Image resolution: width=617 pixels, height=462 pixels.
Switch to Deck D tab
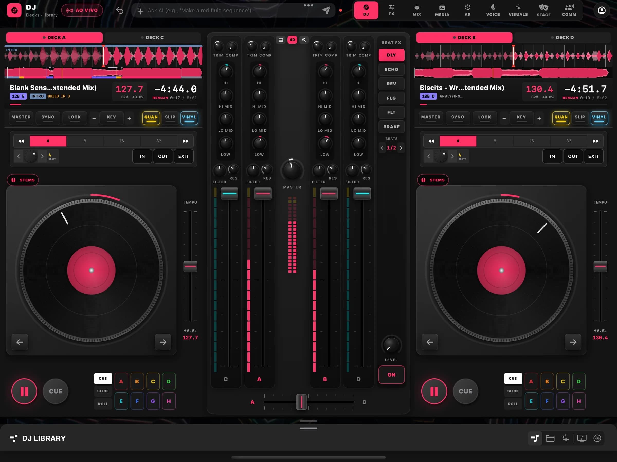click(x=562, y=37)
